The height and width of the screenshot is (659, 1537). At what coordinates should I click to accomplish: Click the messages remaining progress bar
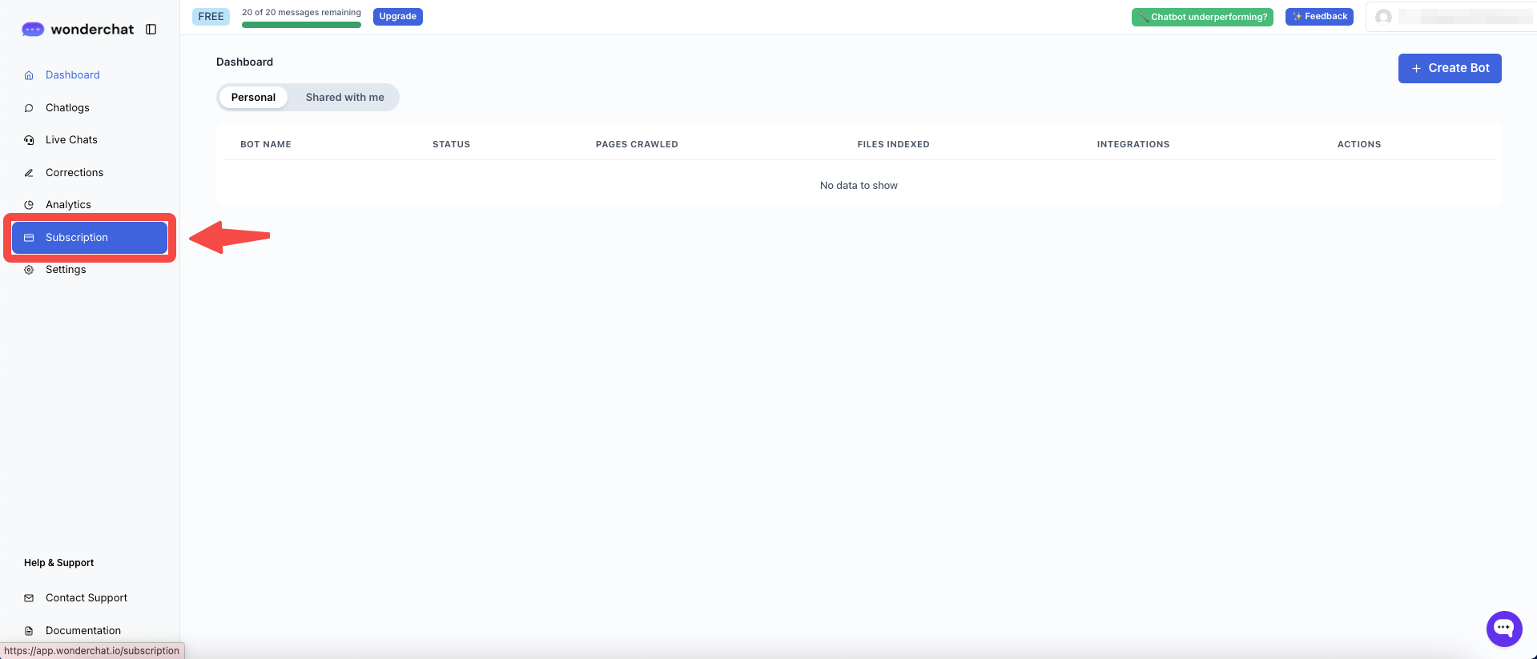pos(301,25)
